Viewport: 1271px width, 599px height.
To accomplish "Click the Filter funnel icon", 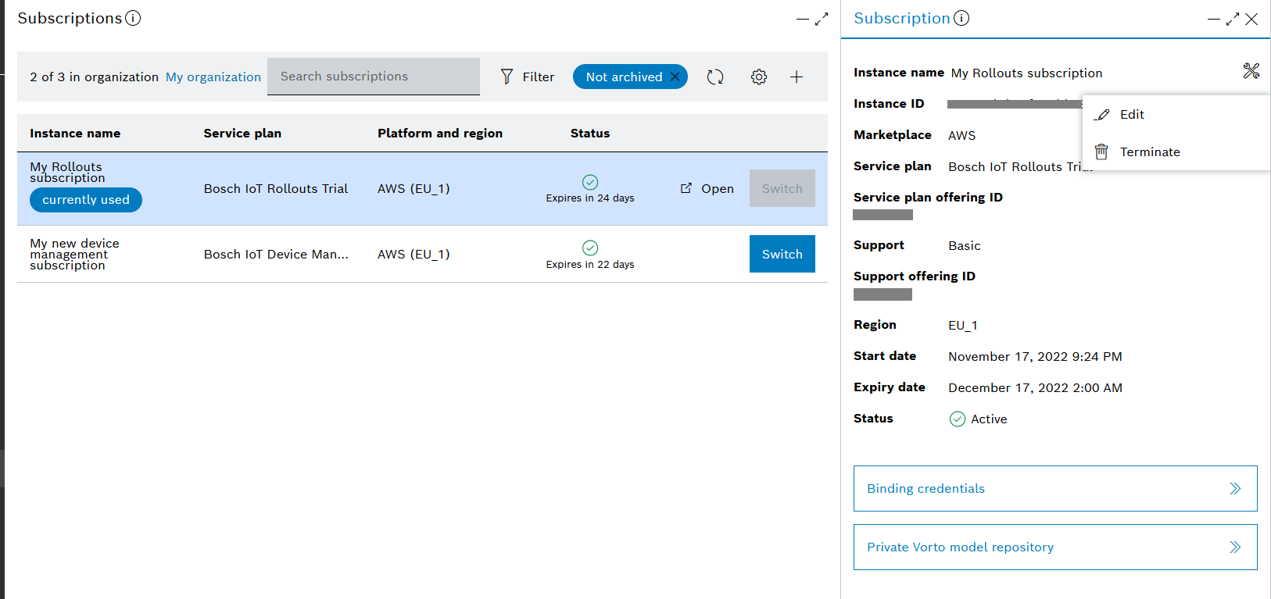I will (x=507, y=77).
